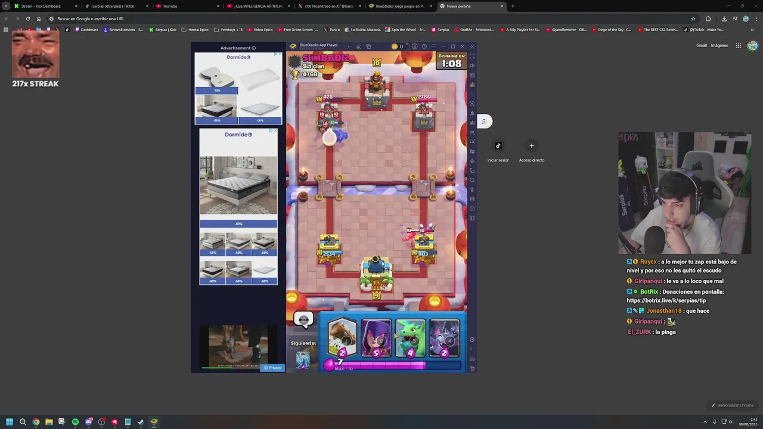Open the BlueStacks account profile icon
Viewport: 763px width, 429px height.
414,46
